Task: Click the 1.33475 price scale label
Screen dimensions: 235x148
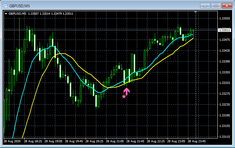Action: [x=224, y=40]
